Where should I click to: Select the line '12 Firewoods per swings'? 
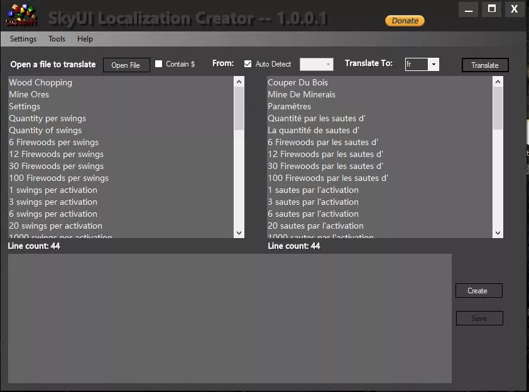point(57,154)
